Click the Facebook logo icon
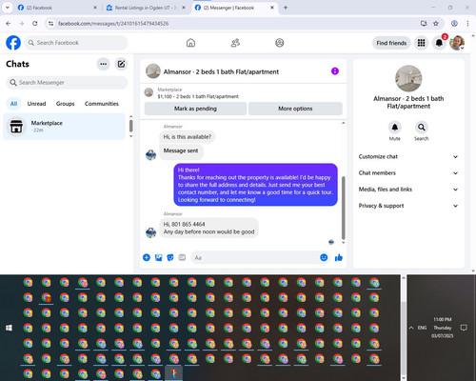The width and height of the screenshot is (476, 381). point(13,43)
